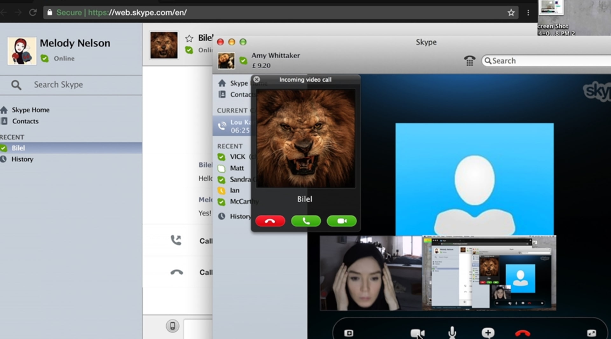
Task: Click the shared screen thumbnail
Action: (x=489, y=273)
